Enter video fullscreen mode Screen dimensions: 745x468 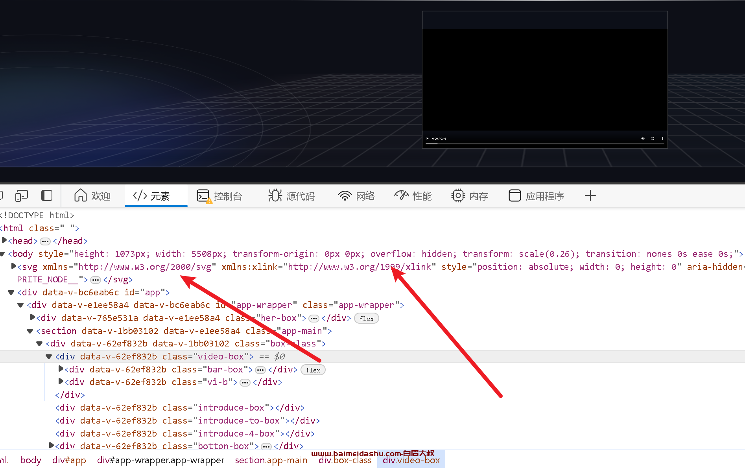(653, 138)
